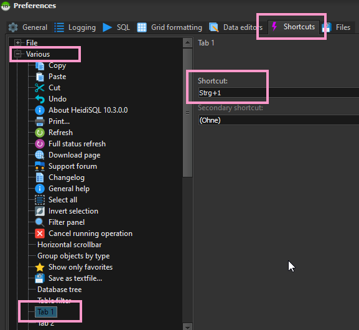This screenshot has height=330, width=359.
Task: Select the About HeidiSQL 10.3.0.0 entry
Action: [x=88, y=110]
